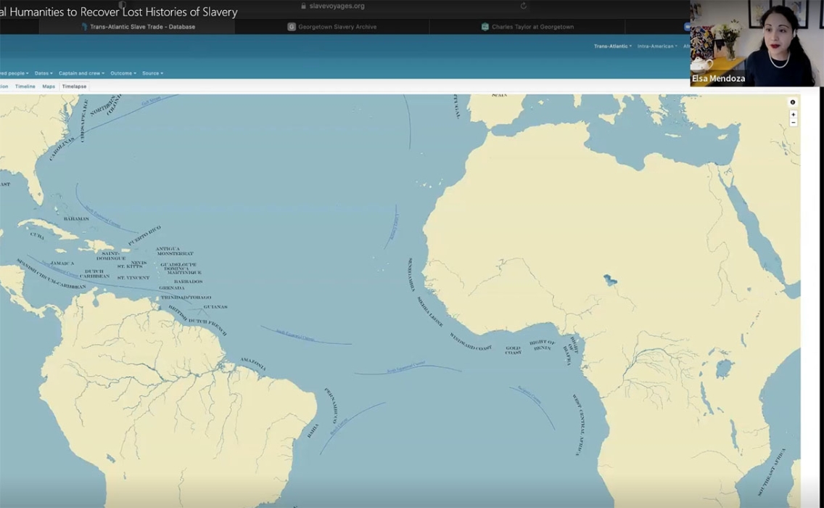Click the Puerto Rico label on the map
This screenshot has width=824, height=508.
[x=144, y=235]
